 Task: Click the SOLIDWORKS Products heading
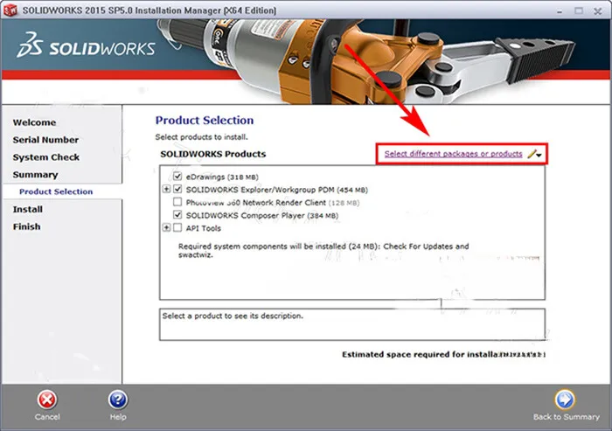click(213, 154)
